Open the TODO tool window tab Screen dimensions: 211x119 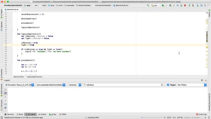[63, 114]
